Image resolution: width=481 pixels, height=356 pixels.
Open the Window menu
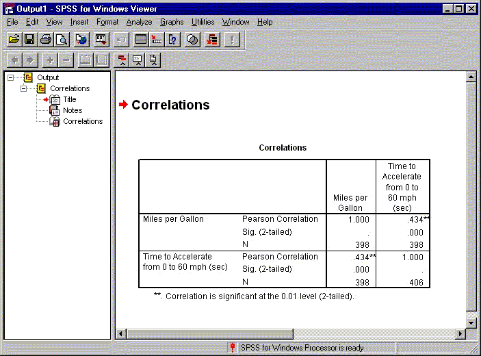coord(235,22)
